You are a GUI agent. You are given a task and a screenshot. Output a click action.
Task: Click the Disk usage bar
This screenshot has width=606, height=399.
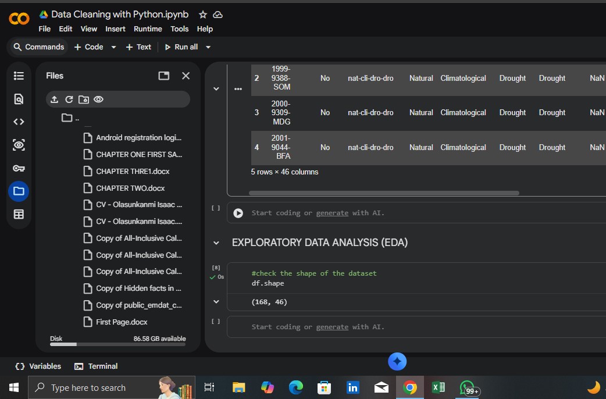(x=117, y=344)
